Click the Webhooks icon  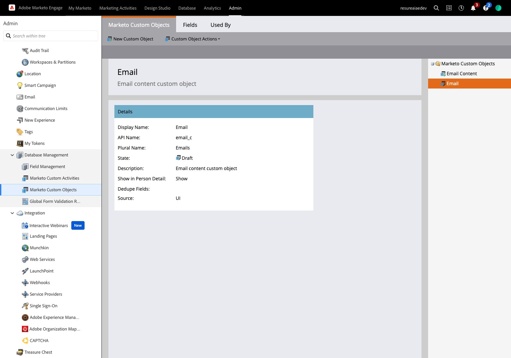tap(25, 283)
